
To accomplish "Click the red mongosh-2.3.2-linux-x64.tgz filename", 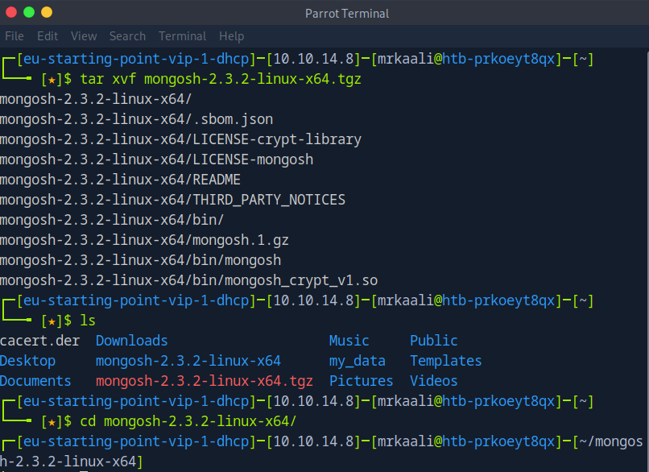I will coord(204,381).
